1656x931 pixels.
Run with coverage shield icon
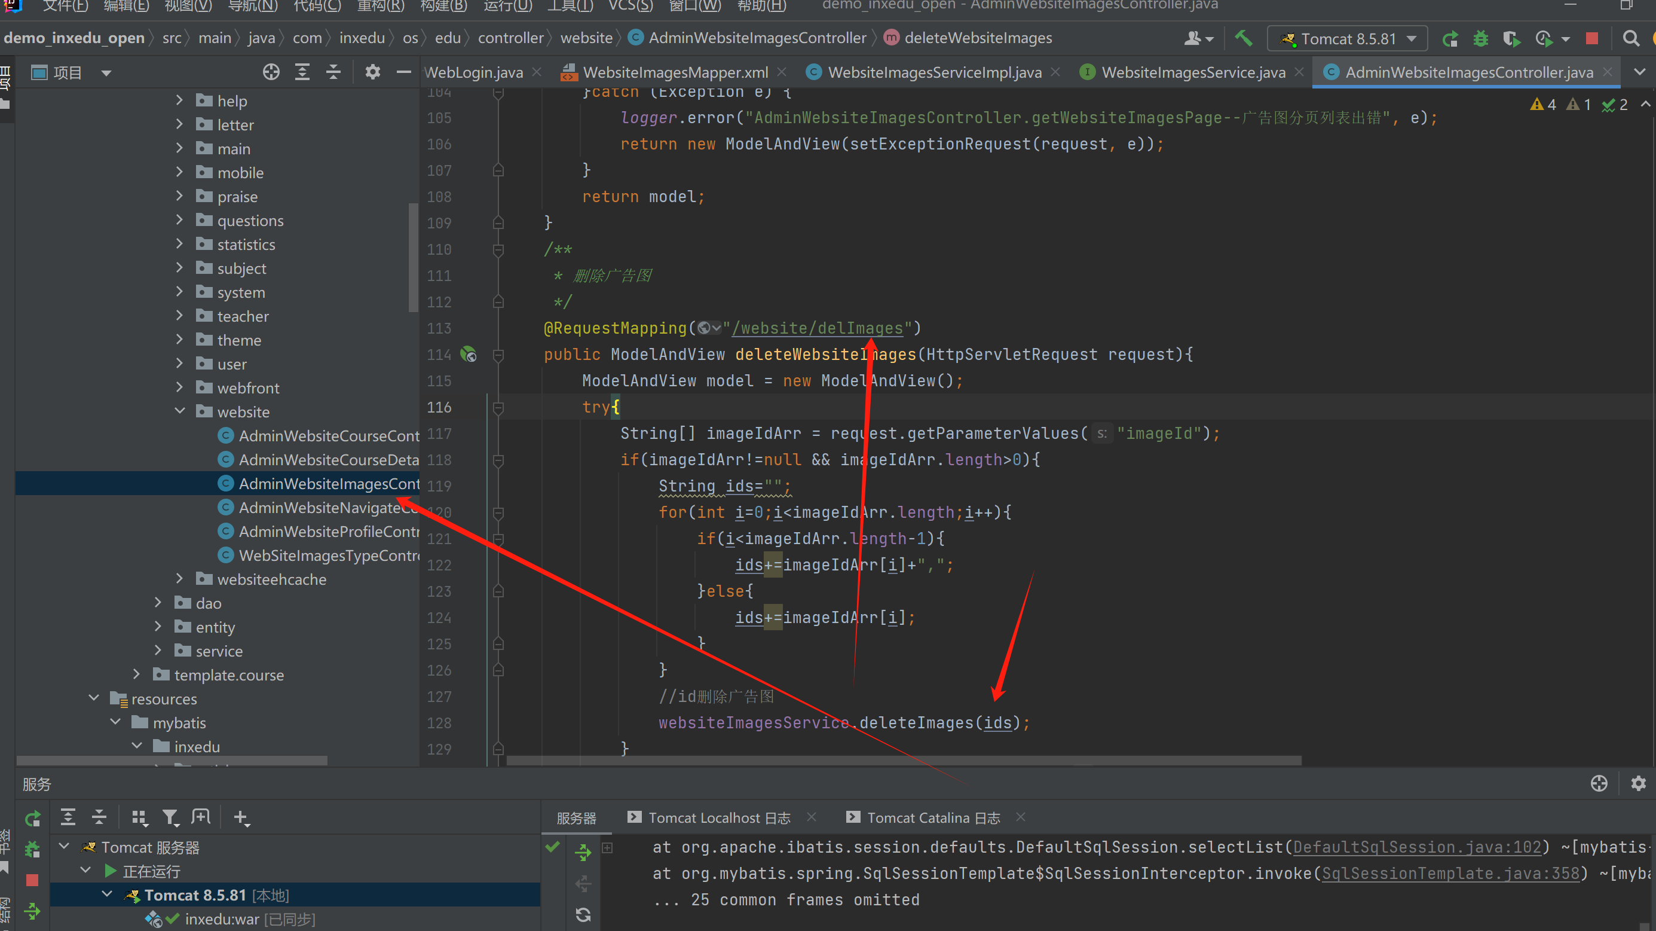[1511, 39]
